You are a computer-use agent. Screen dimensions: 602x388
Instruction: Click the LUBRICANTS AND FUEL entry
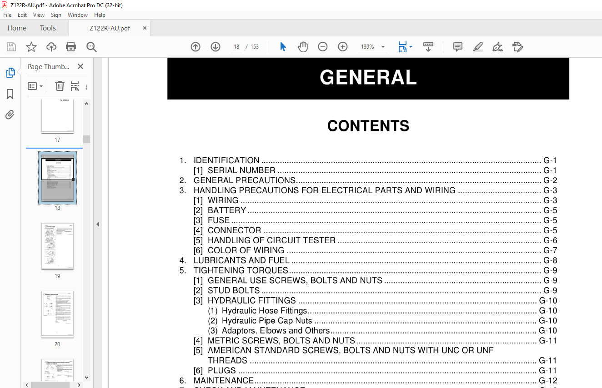coord(368,260)
